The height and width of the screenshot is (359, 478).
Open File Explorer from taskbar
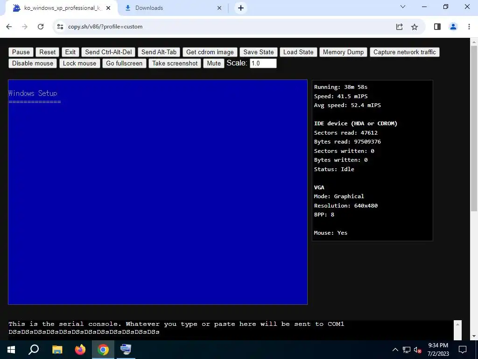point(57,350)
